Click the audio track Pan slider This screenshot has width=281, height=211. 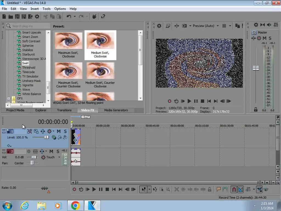pos(32,163)
